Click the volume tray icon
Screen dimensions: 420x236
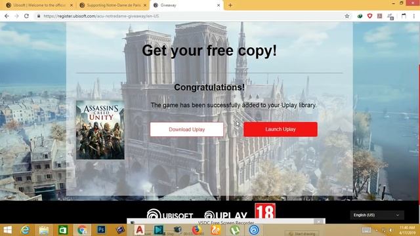tap(391, 230)
